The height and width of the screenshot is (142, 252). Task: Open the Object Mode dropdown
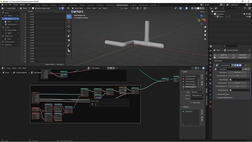79,8
